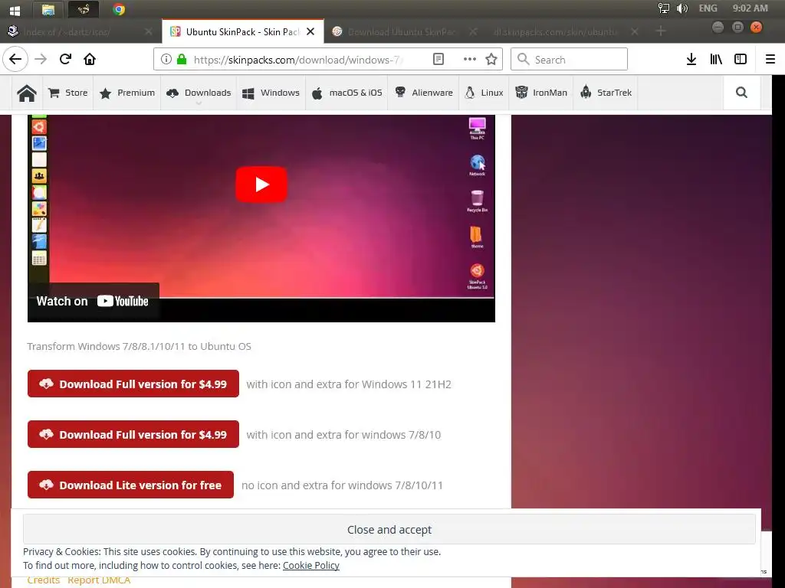The width and height of the screenshot is (785, 588).
Task: Click Watch on YouTube
Action: point(93,301)
